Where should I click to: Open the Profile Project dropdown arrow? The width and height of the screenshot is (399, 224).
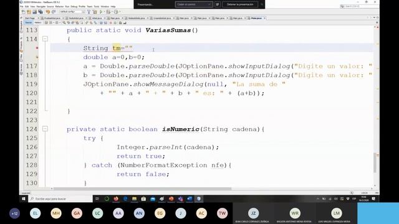tap(119, 12)
